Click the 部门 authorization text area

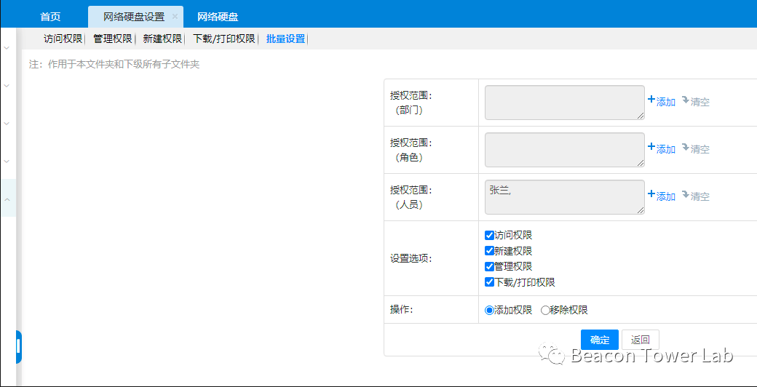point(565,103)
